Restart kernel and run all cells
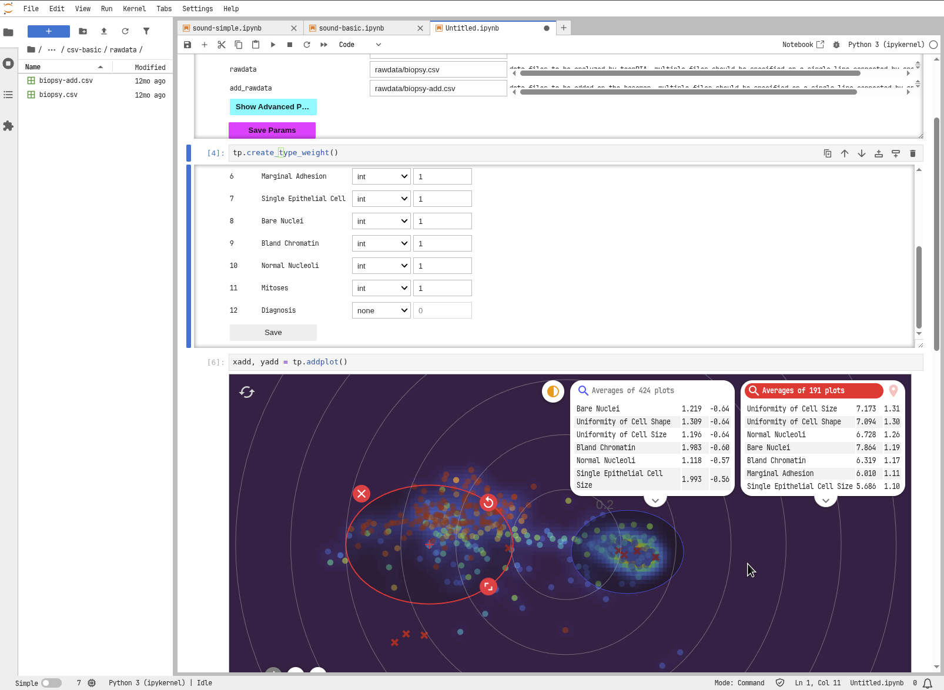 324,45
